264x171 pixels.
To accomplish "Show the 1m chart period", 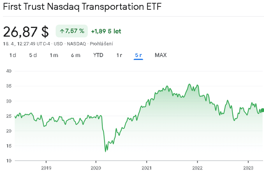I will [x=54, y=55].
